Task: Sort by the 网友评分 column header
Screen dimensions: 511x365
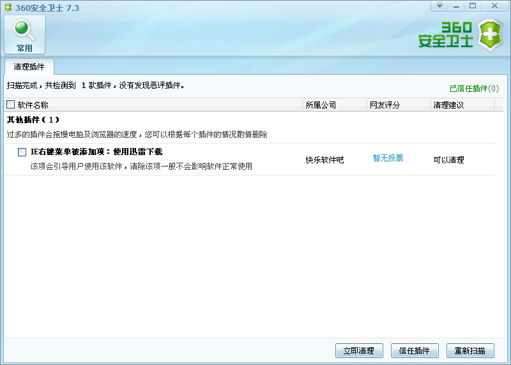Action: click(x=399, y=105)
